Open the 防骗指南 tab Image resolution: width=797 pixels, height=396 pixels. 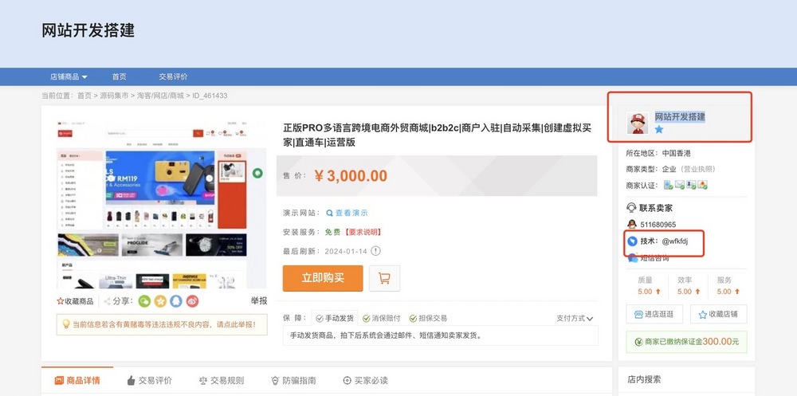293,380
